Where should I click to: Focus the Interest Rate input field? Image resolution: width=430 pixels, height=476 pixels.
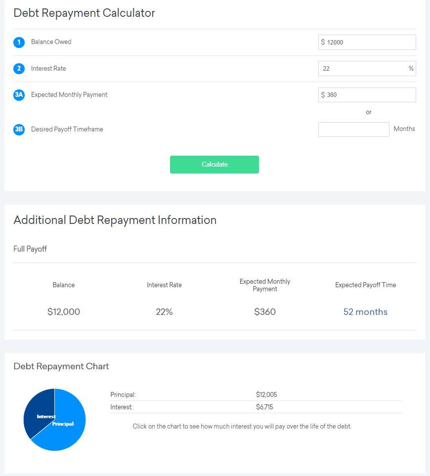point(363,69)
